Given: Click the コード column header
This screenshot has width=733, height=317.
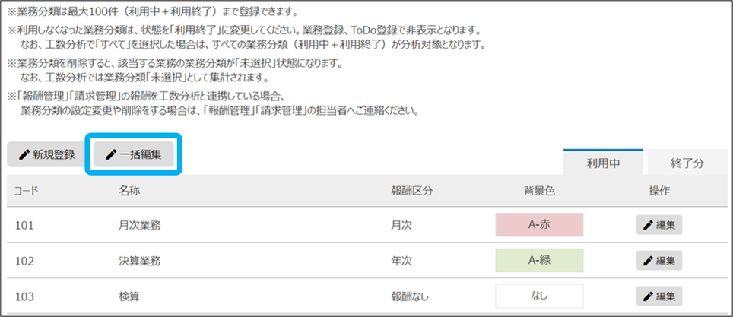Looking at the screenshot, I should pyautogui.click(x=26, y=190).
